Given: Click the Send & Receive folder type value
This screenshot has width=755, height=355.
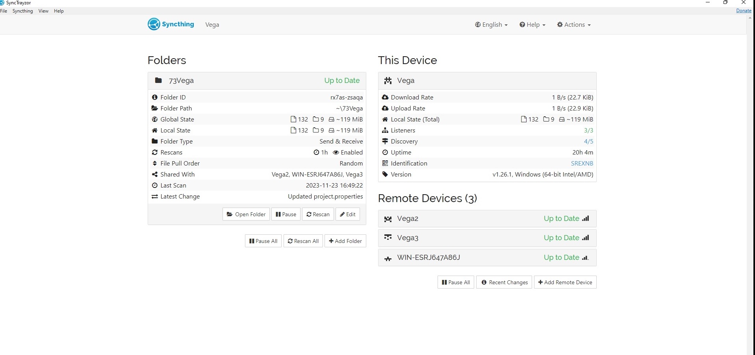Looking at the screenshot, I should (341, 141).
